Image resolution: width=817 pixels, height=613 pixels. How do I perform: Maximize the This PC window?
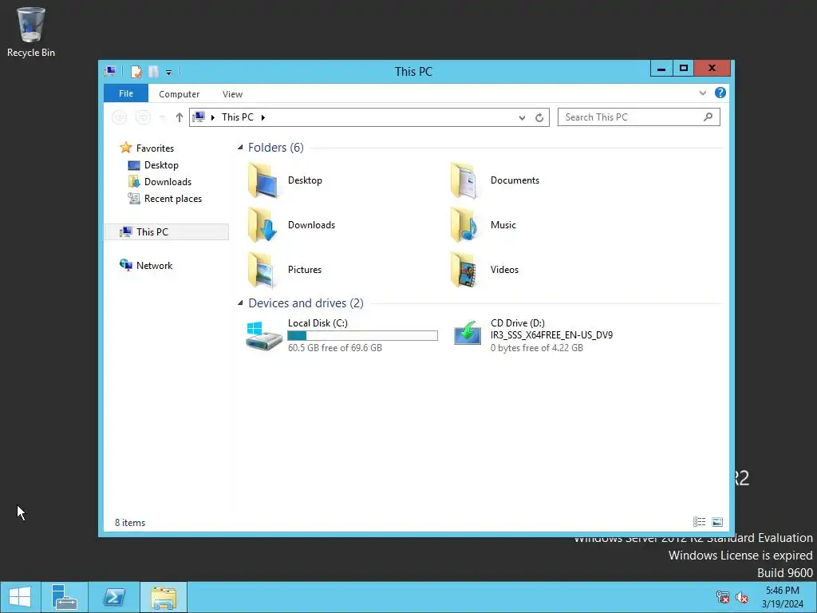tap(684, 69)
